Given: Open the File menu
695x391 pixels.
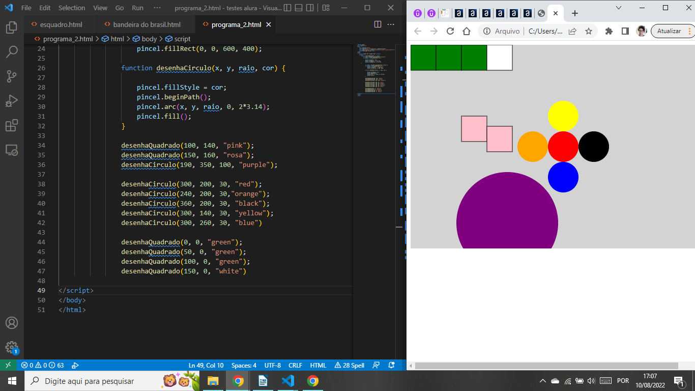Looking at the screenshot, I should tap(26, 8).
